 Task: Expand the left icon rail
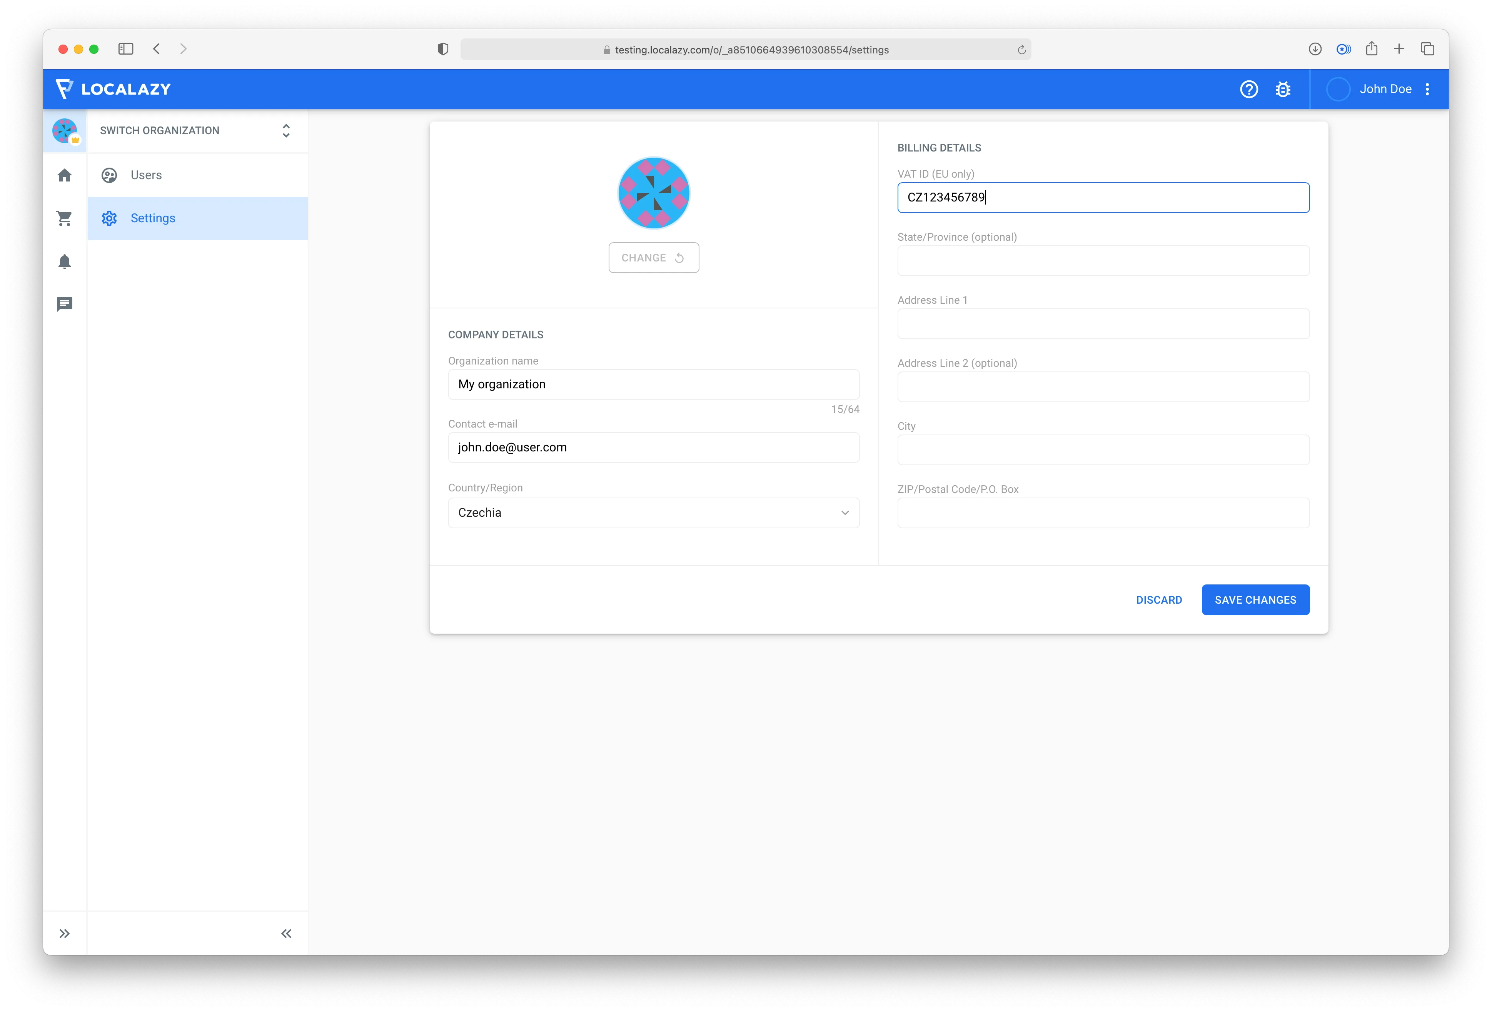(x=65, y=933)
